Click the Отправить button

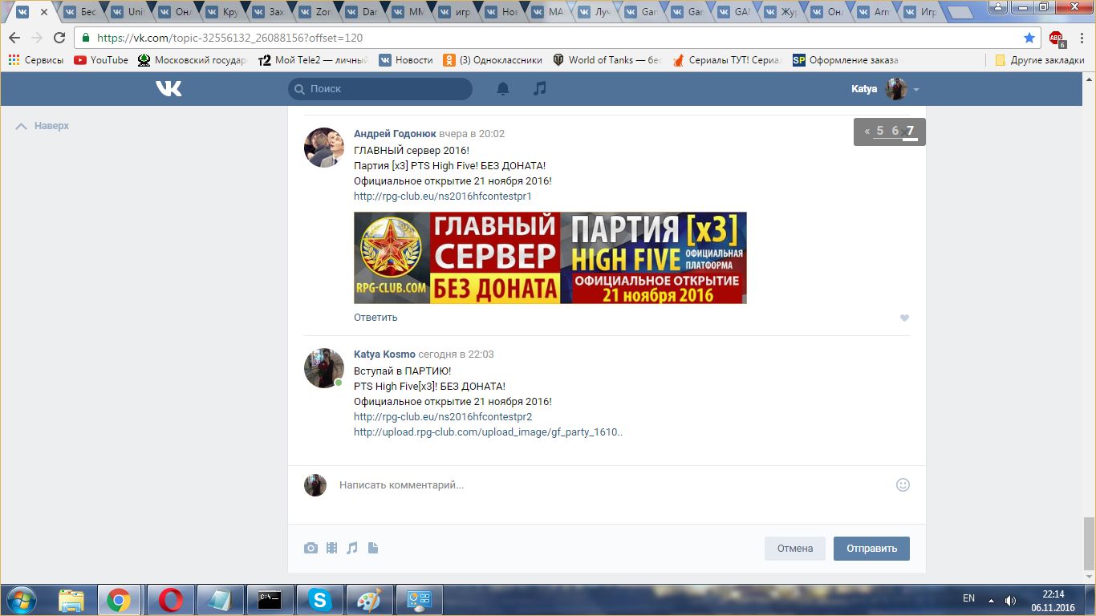(x=871, y=549)
